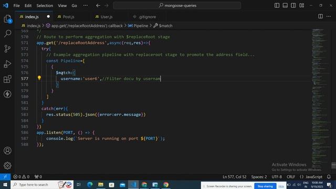336x189 pixels.
Task: Change encoding via UTF-8
Action: [x=277, y=177]
